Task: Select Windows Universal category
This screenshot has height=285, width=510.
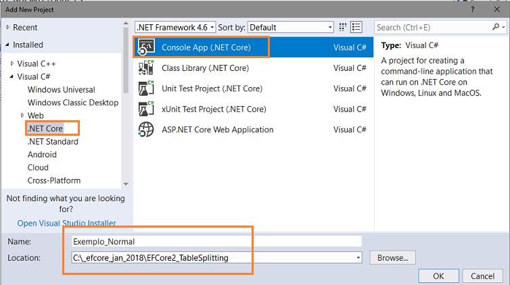Action: (61, 90)
